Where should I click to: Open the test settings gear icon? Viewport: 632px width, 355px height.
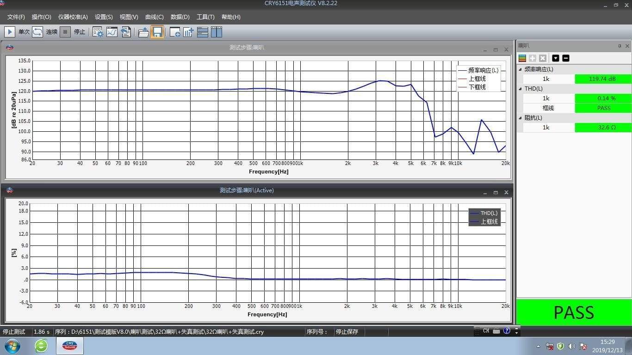98,32
